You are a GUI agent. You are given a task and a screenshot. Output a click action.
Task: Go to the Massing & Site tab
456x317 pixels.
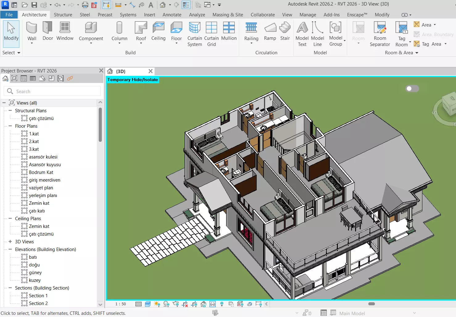(x=228, y=14)
